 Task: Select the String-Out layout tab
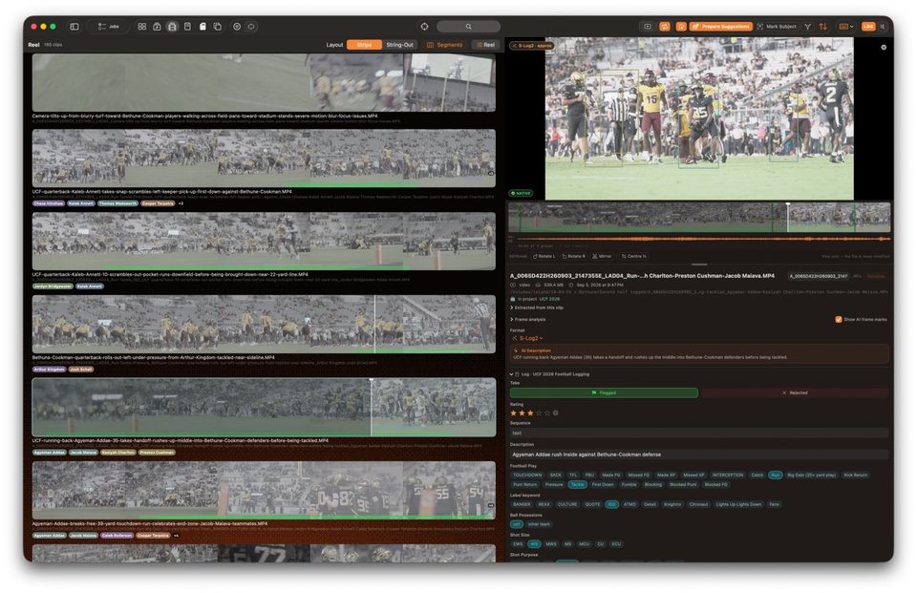(400, 45)
